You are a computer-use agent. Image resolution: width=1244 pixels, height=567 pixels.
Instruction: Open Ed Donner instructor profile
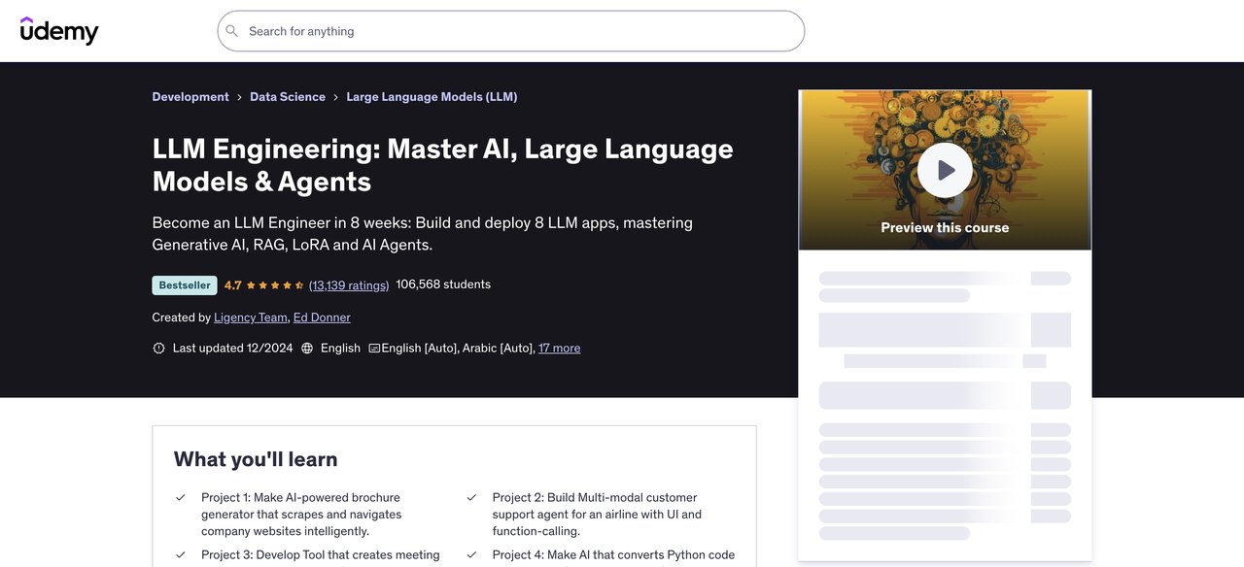[x=322, y=317]
